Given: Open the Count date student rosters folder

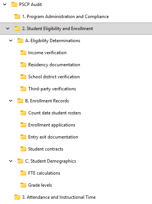Looking at the screenshot, I should point(55,113).
